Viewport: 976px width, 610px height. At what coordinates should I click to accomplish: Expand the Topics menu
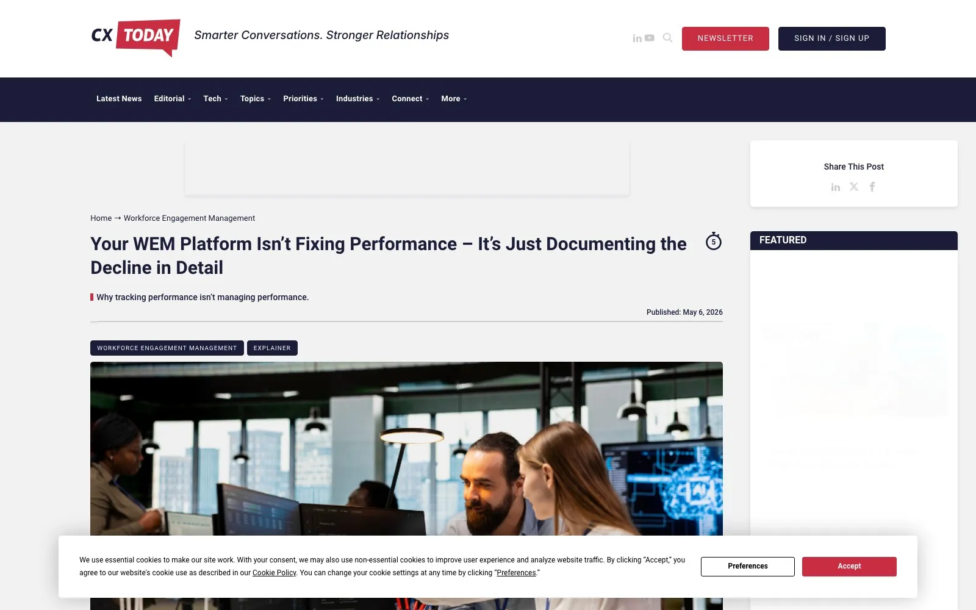[x=256, y=99]
